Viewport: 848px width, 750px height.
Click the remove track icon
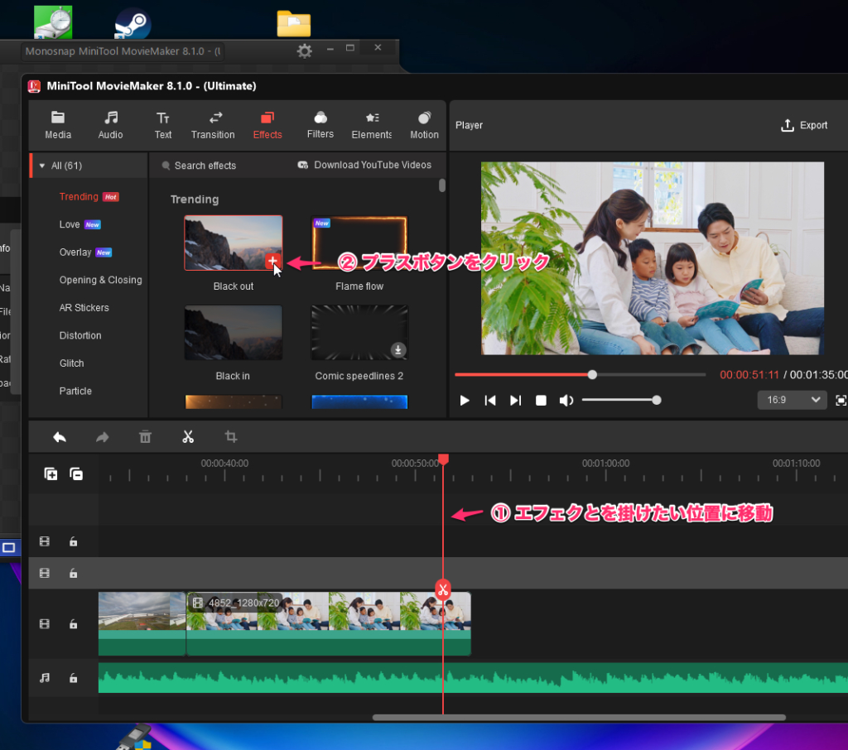[76, 474]
